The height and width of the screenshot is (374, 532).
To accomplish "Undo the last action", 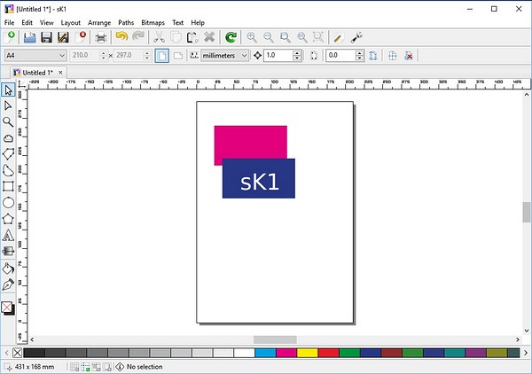I will [x=121, y=36].
